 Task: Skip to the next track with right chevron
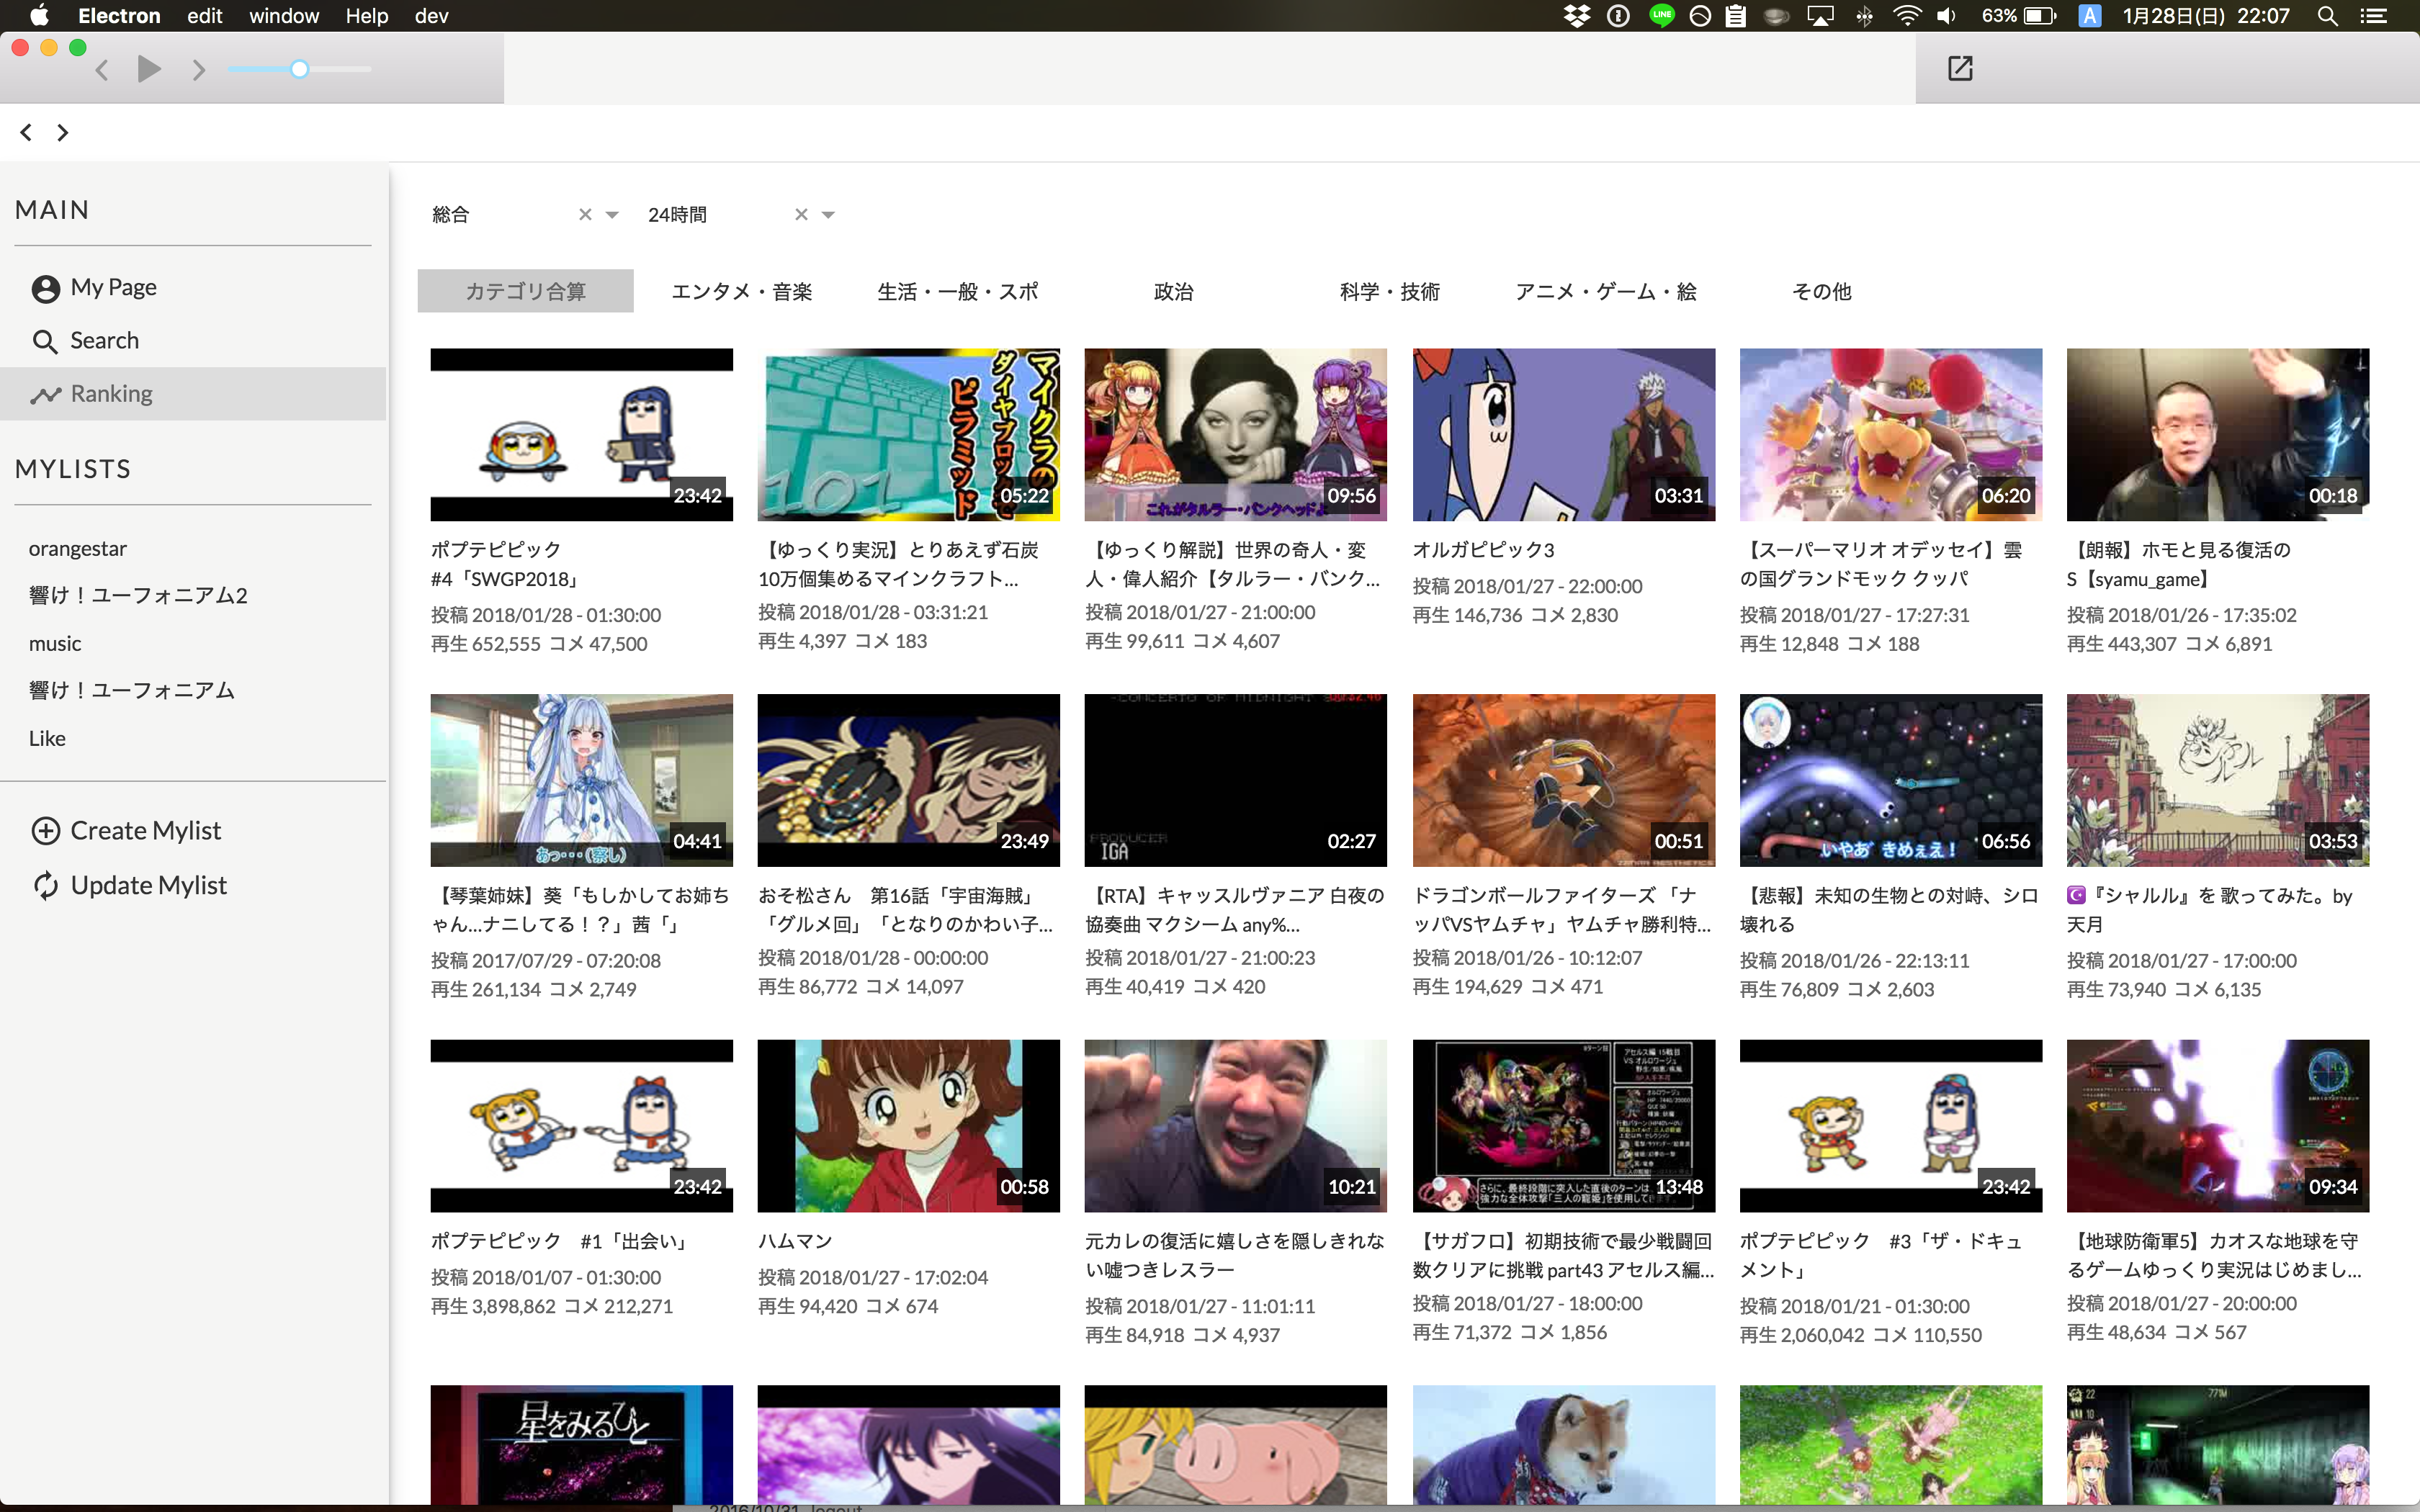(198, 70)
